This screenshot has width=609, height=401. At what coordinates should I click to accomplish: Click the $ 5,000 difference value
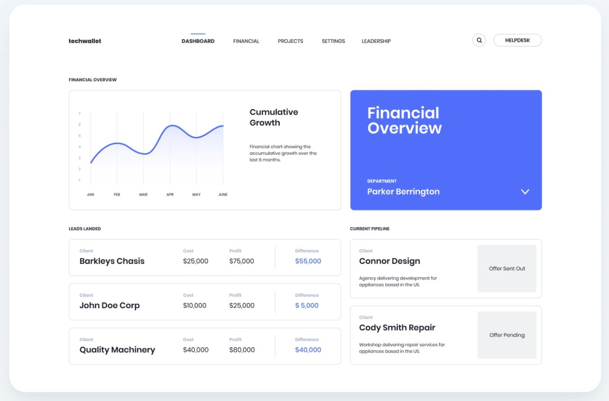pyautogui.click(x=307, y=306)
